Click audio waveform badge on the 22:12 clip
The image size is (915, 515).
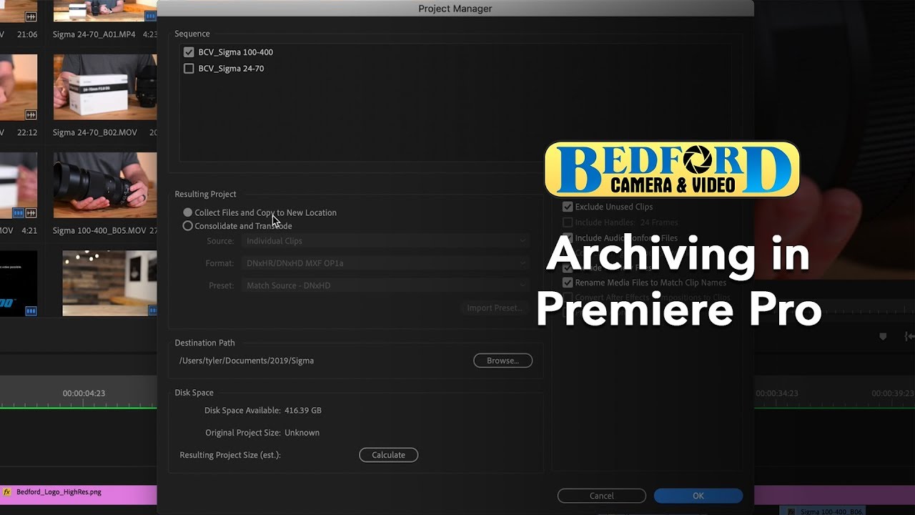click(x=31, y=114)
